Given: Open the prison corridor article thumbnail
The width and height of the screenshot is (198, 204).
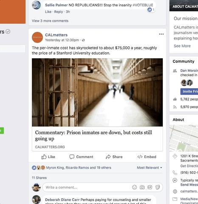Looking at the screenshot, I should point(97,92).
